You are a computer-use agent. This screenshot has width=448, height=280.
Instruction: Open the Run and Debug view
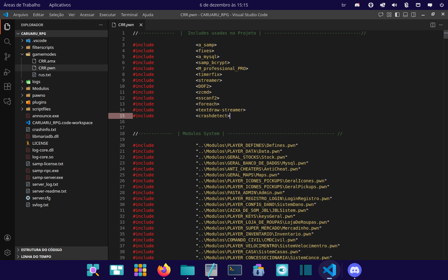7,72
